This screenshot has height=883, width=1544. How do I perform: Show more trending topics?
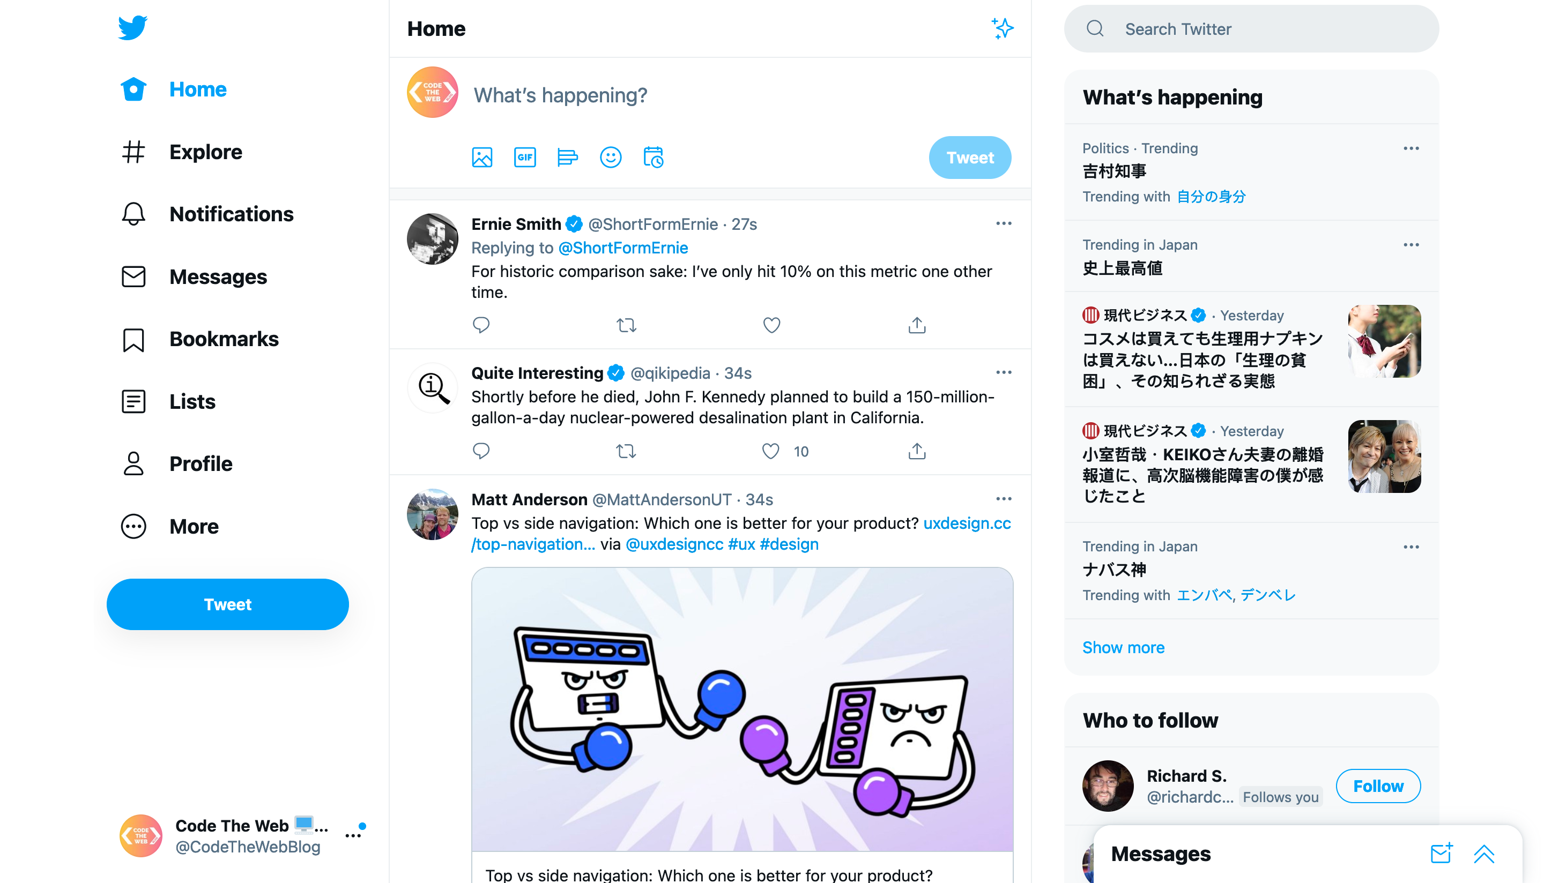coord(1123,648)
